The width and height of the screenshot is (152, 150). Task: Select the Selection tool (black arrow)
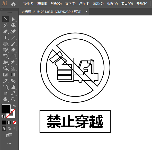pyautogui.click(x=5, y=19)
